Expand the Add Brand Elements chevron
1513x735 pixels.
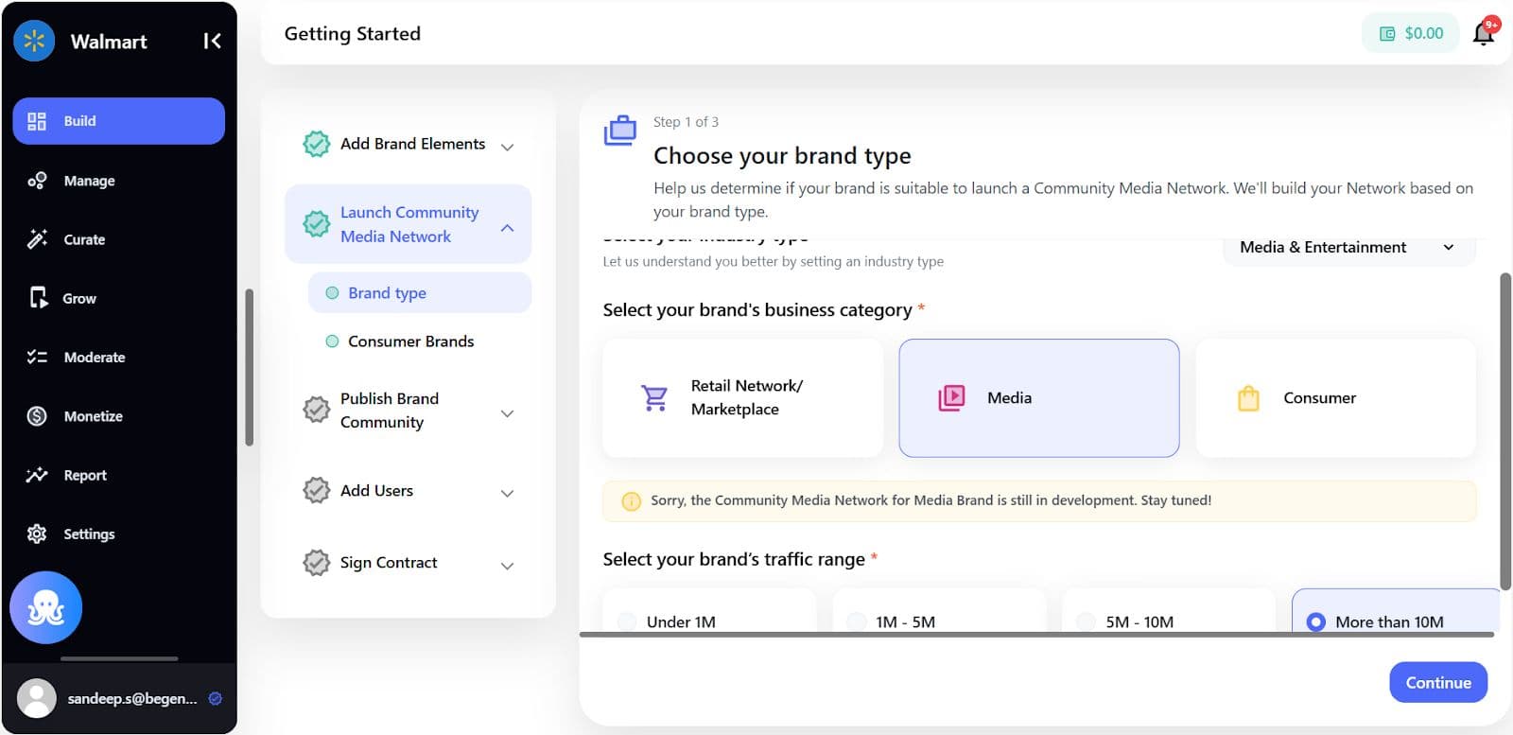click(508, 147)
